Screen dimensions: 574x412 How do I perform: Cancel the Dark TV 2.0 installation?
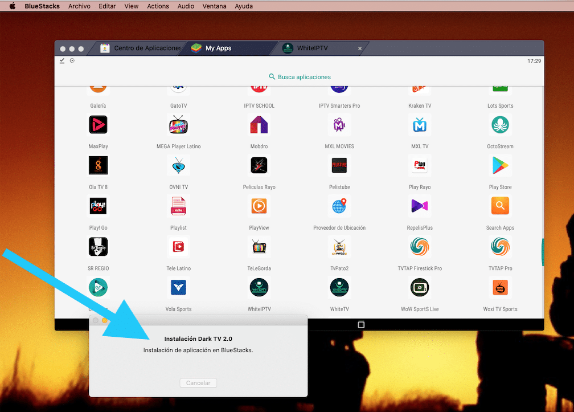click(198, 382)
